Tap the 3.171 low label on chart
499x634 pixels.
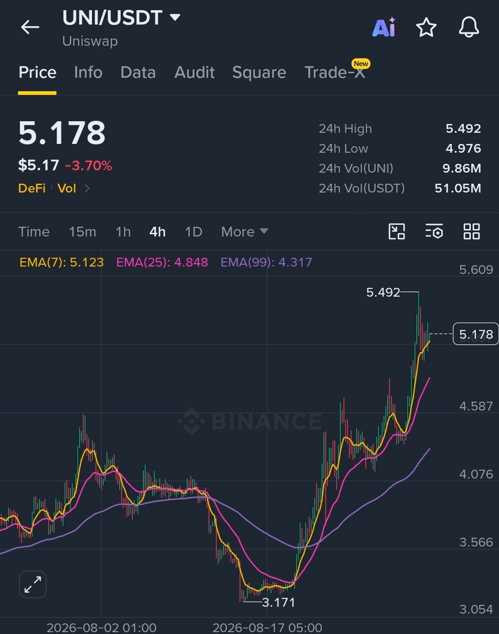click(278, 602)
